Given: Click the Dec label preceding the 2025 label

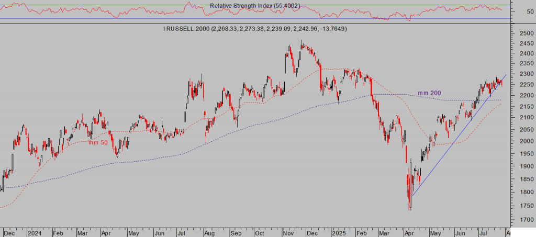Looking at the screenshot, I should point(312,233).
